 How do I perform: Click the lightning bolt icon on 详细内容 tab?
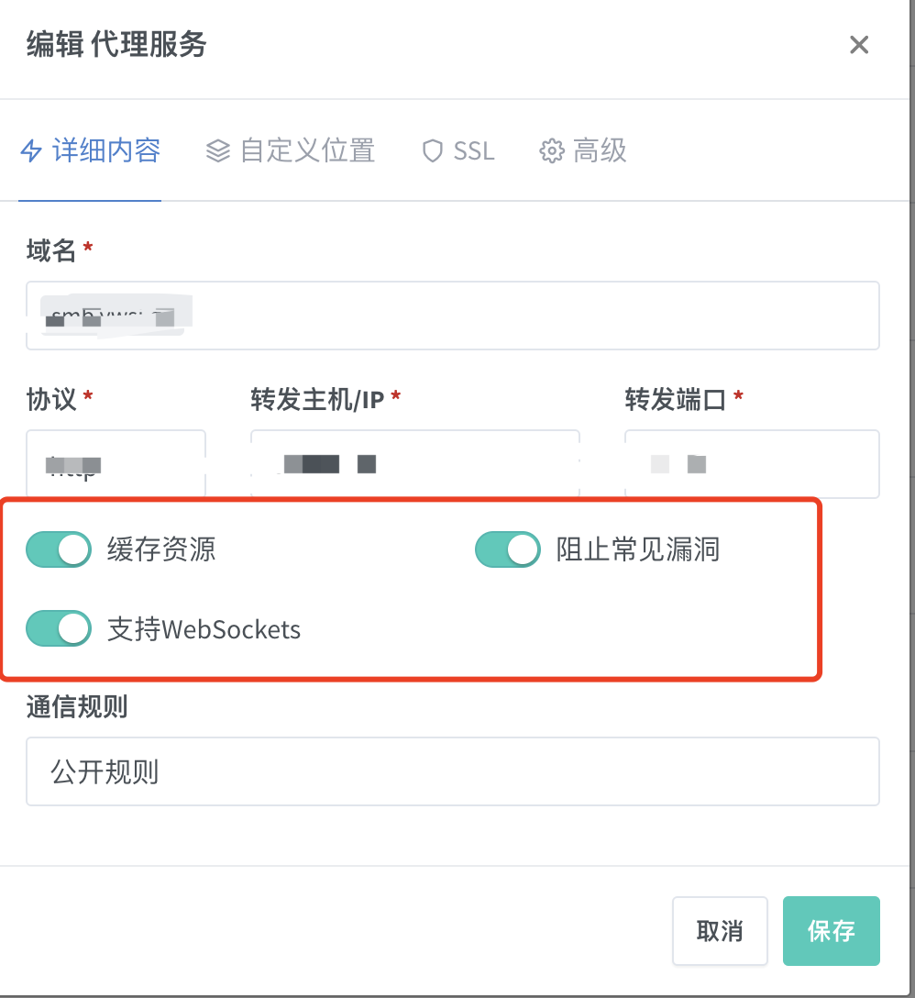click(x=31, y=151)
